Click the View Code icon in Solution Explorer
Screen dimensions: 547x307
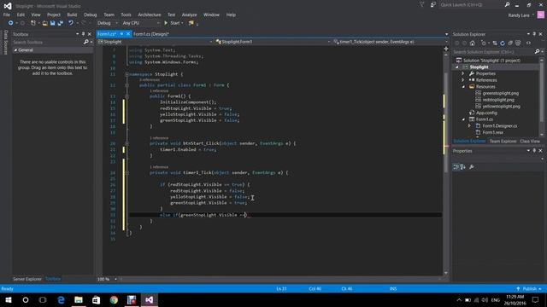528,43
